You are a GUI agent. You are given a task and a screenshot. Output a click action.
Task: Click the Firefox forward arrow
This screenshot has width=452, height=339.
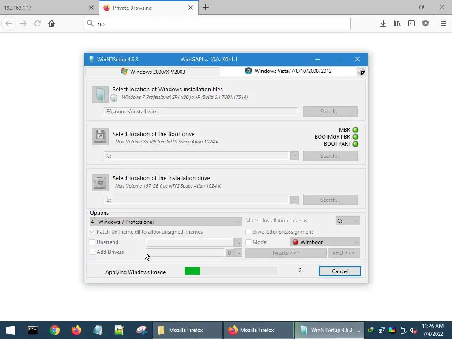[x=23, y=23]
